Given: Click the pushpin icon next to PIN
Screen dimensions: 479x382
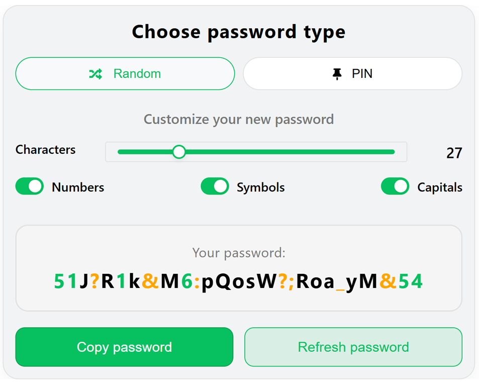Looking at the screenshot, I should [x=337, y=73].
